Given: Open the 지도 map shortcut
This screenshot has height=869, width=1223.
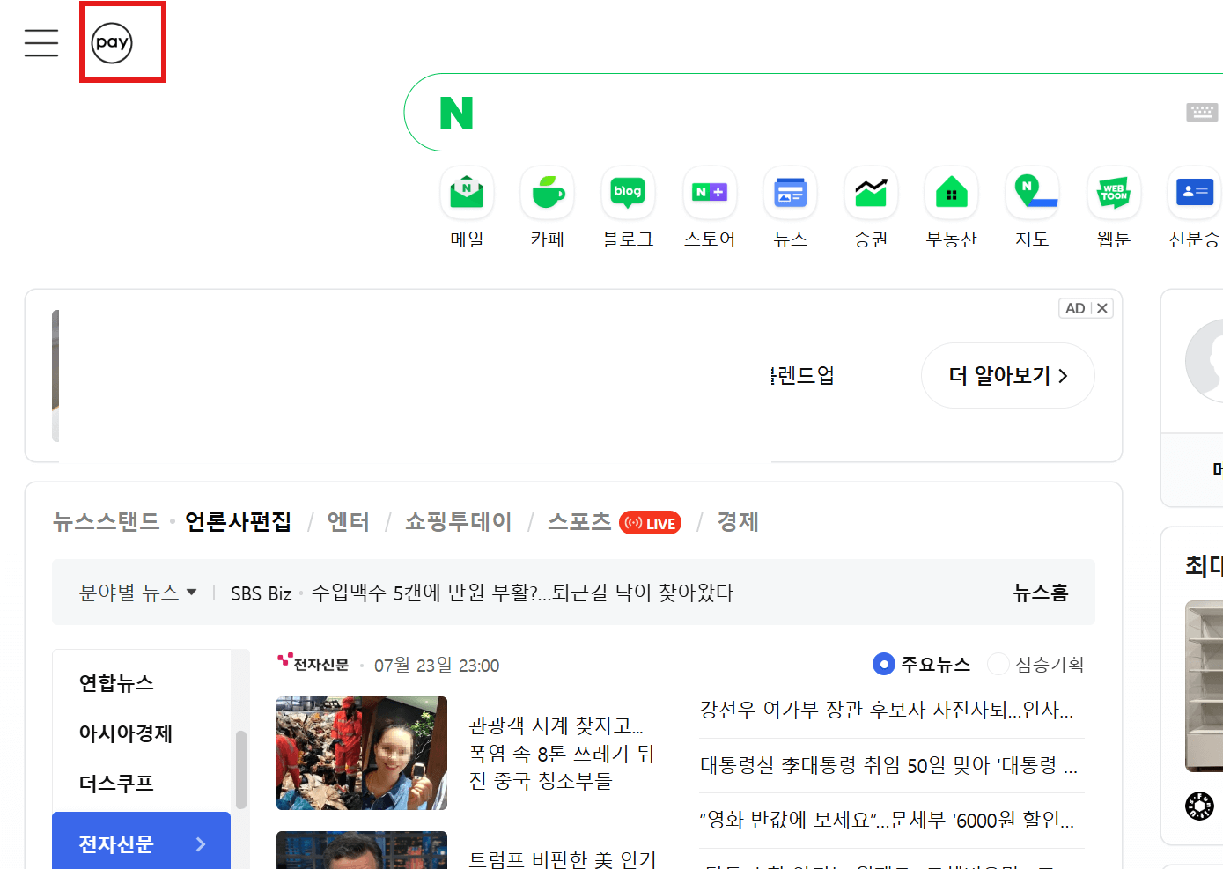Looking at the screenshot, I should [1032, 208].
